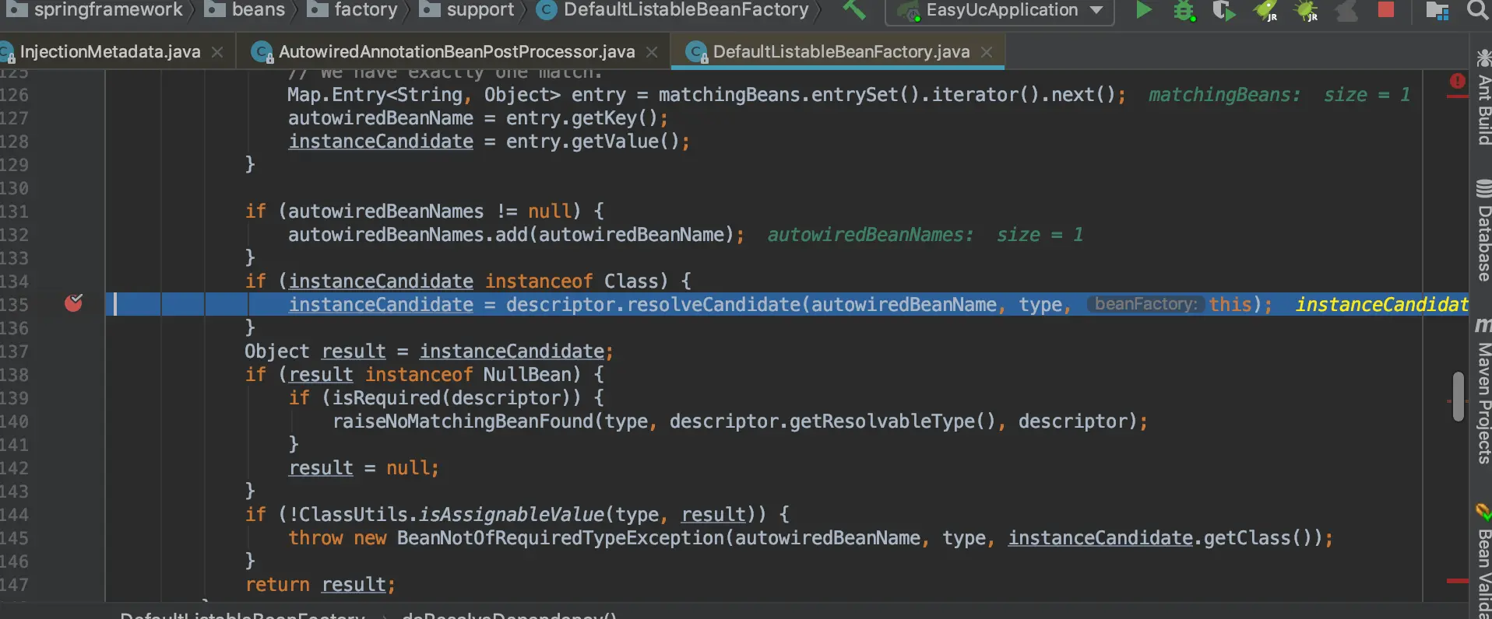Viewport: 1492px width, 619px height.
Task: Click the beans breadcrumb folder
Action: click(x=246, y=10)
